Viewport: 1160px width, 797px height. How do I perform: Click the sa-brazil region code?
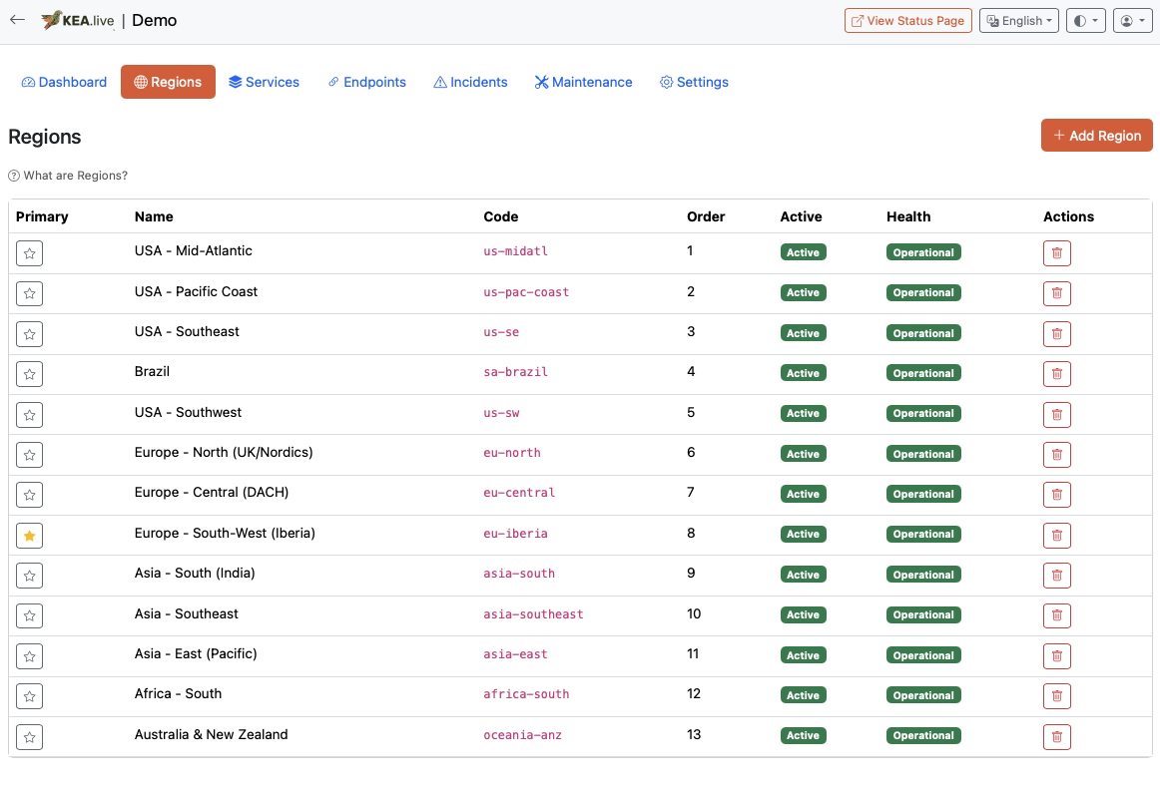pyautogui.click(x=516, y=372)
